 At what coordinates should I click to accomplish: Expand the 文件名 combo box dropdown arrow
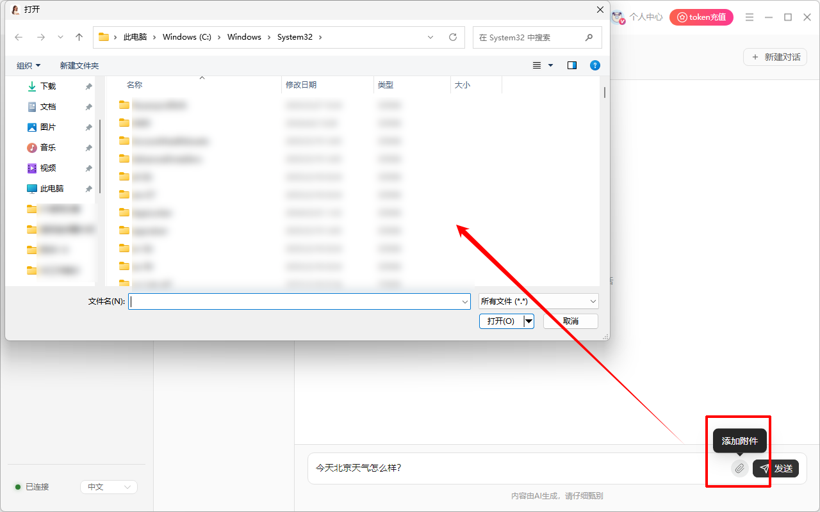466,301
